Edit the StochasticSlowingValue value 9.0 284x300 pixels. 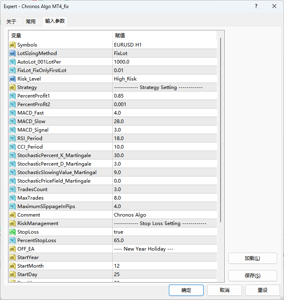(165, 172)
